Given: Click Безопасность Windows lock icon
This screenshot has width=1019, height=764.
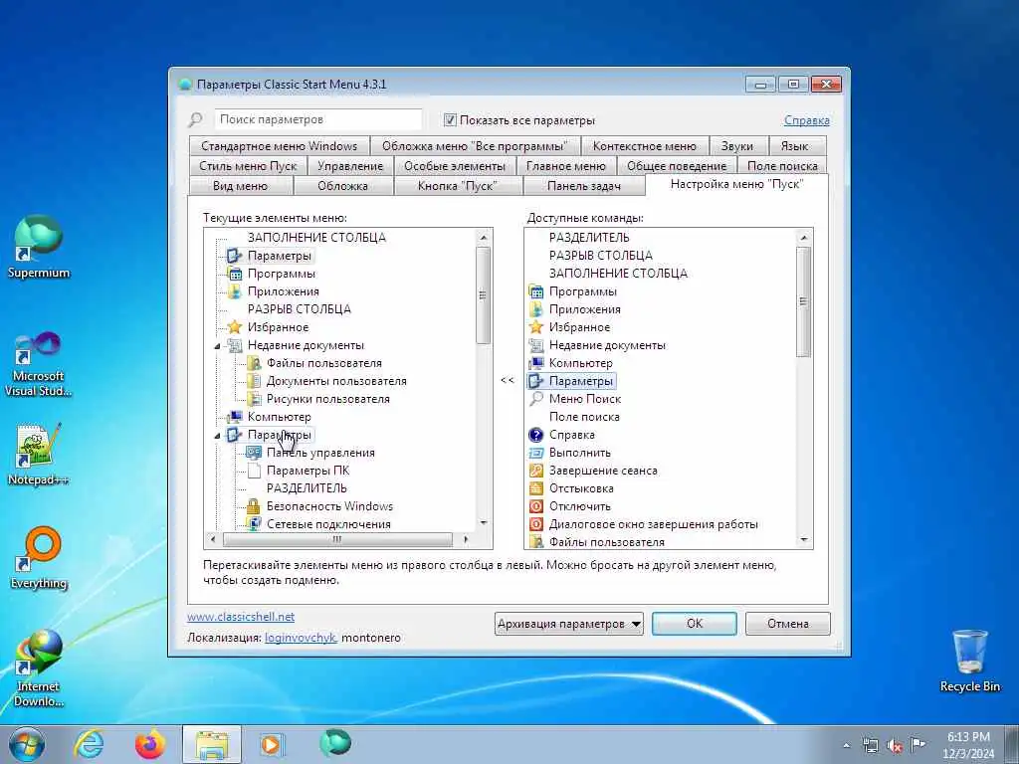Looking at the screenshot, I should pyautogui.click(x=254, y=506).
